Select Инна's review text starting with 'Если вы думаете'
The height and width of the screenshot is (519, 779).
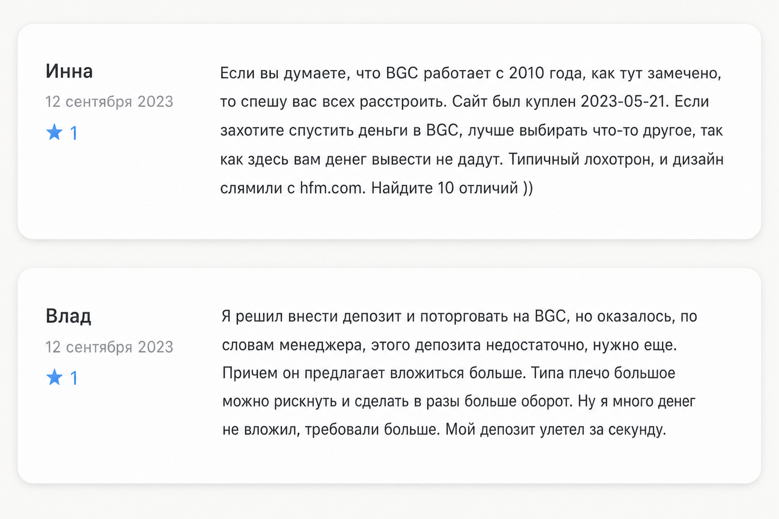pos(472,130)
